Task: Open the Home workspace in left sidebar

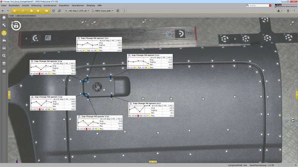Action: (x=4, y=18)
